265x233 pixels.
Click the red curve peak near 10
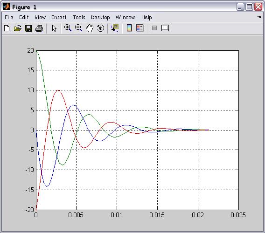(58, 90)
